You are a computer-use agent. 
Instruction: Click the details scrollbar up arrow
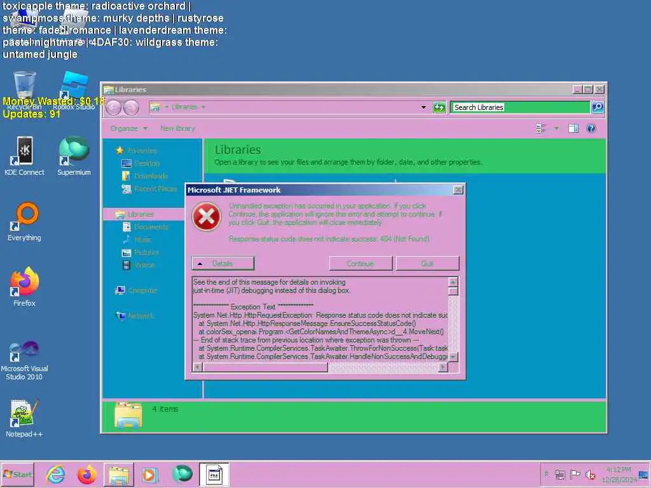453,282
